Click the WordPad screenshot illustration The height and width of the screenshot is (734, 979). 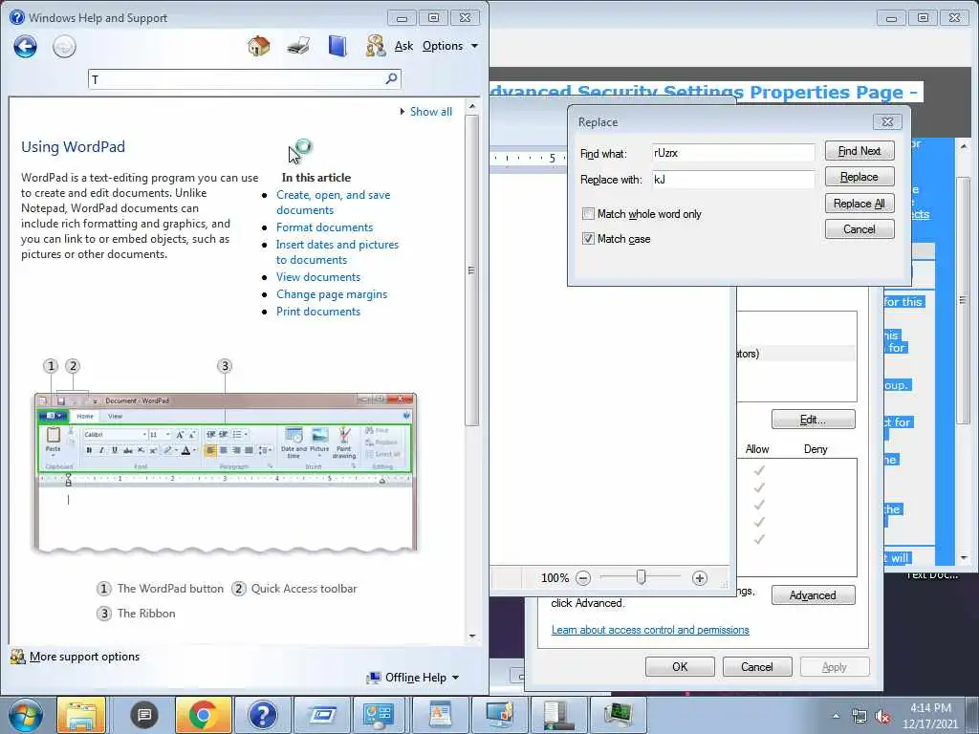point(225,472)
